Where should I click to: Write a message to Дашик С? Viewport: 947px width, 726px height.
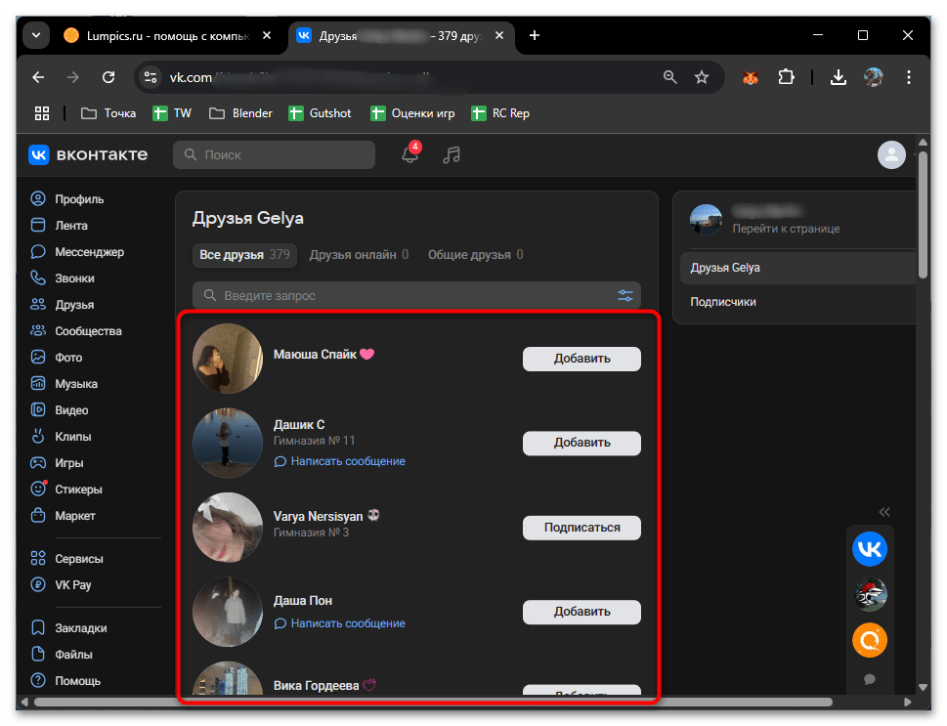[339, 461]
